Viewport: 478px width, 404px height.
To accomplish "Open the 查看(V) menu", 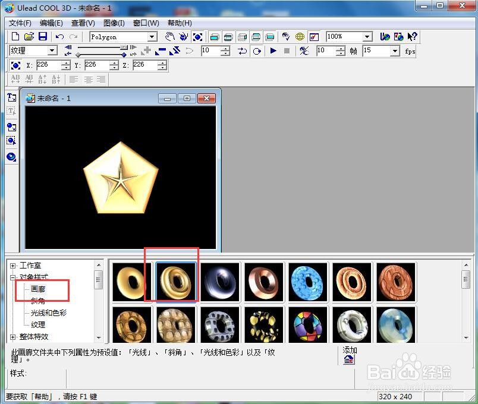I will pyautogui.click(x=83, y=23).
